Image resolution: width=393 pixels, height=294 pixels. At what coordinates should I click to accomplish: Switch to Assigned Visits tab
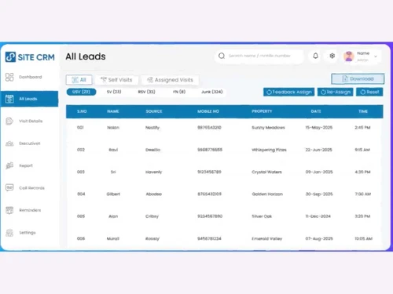[x=170, y=80]
